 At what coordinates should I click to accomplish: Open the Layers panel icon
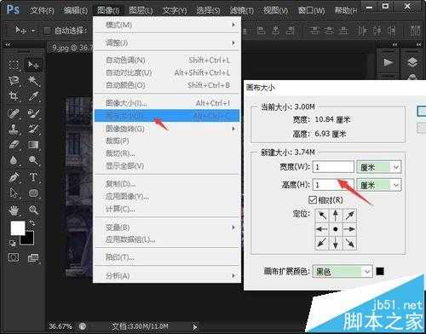point(412,62)
